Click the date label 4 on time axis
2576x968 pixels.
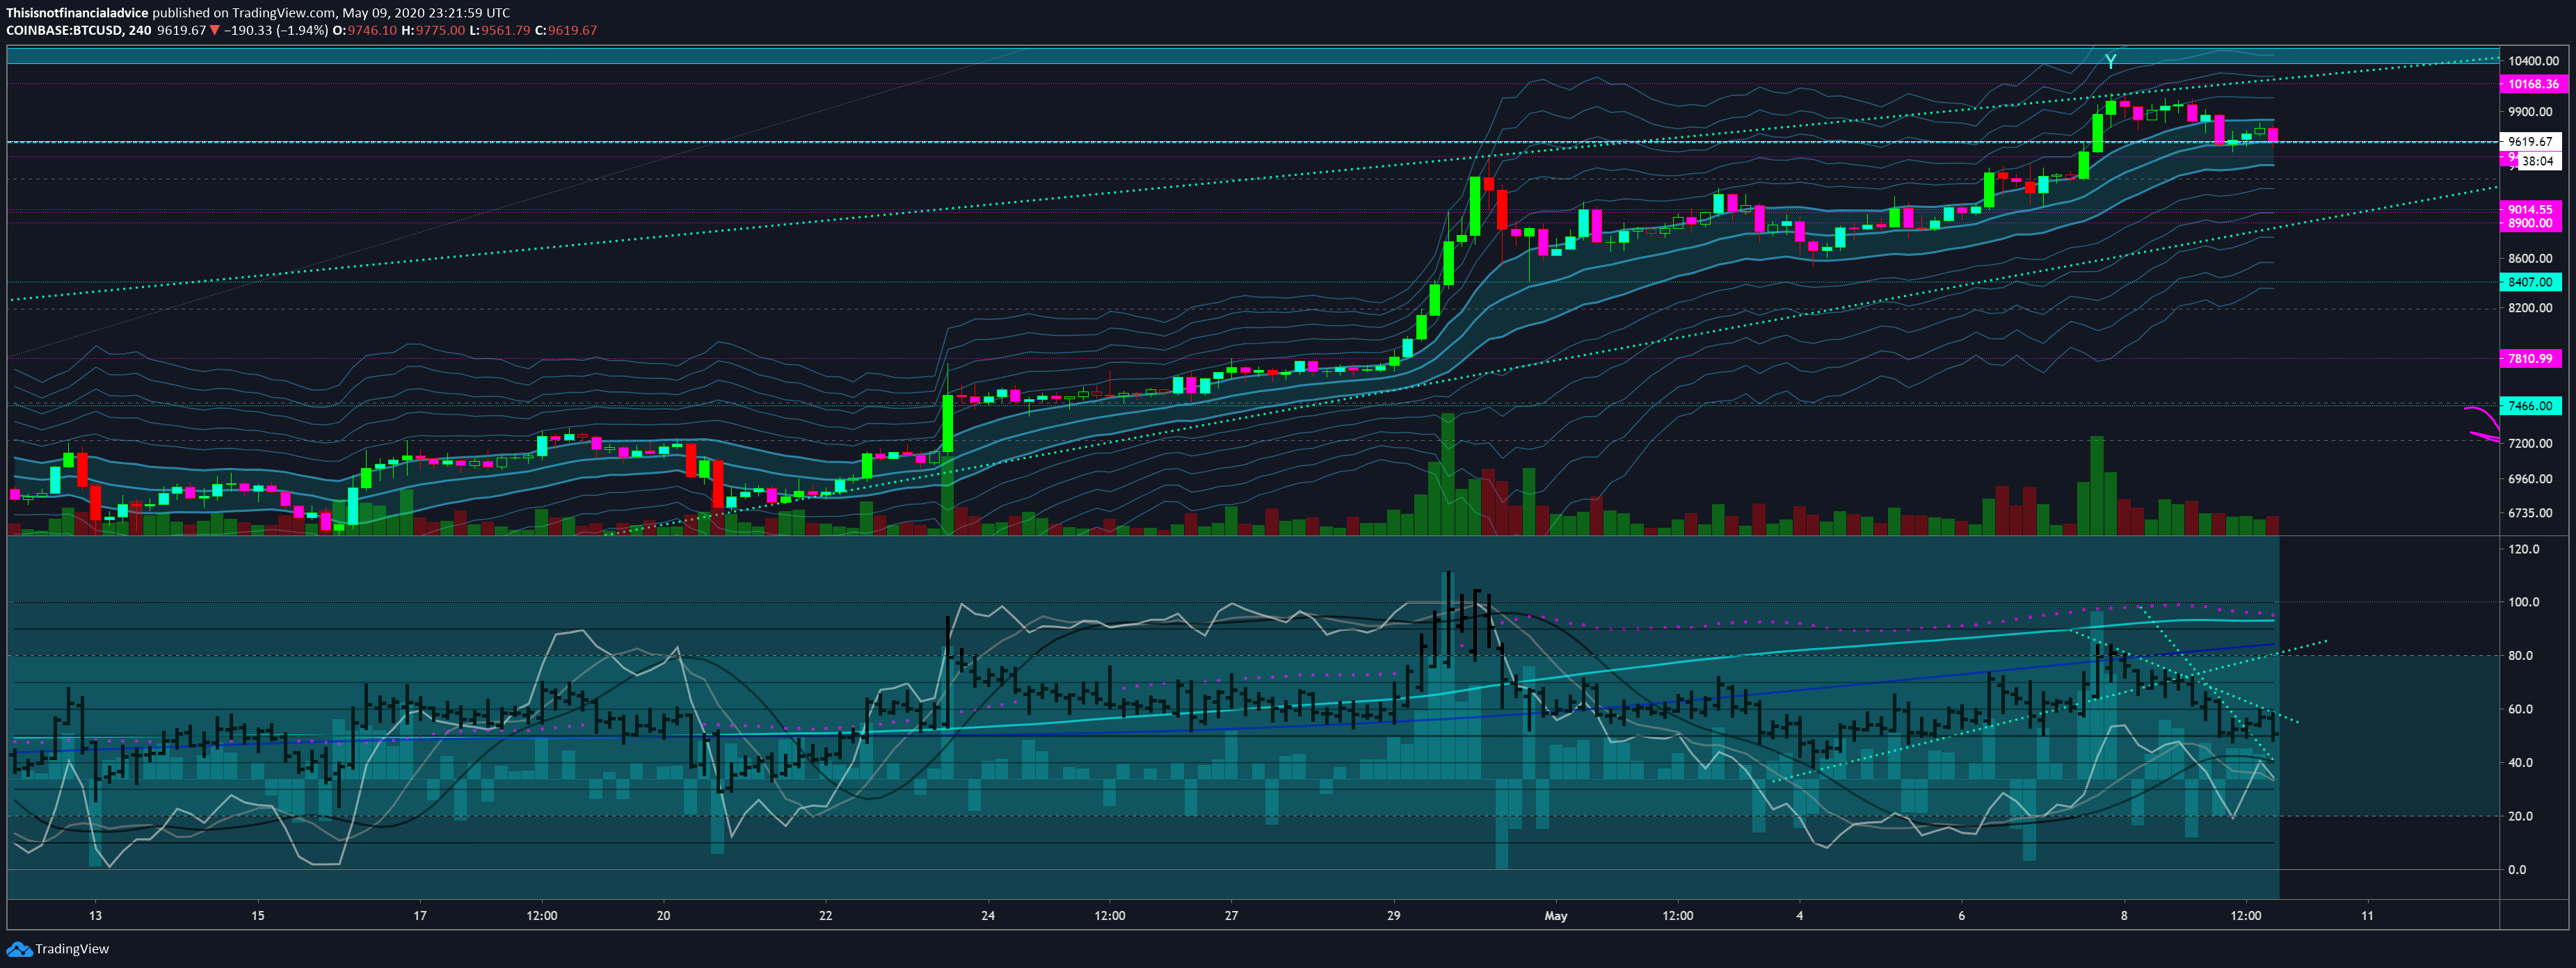pyautogui.click(x=1800, y=916)
